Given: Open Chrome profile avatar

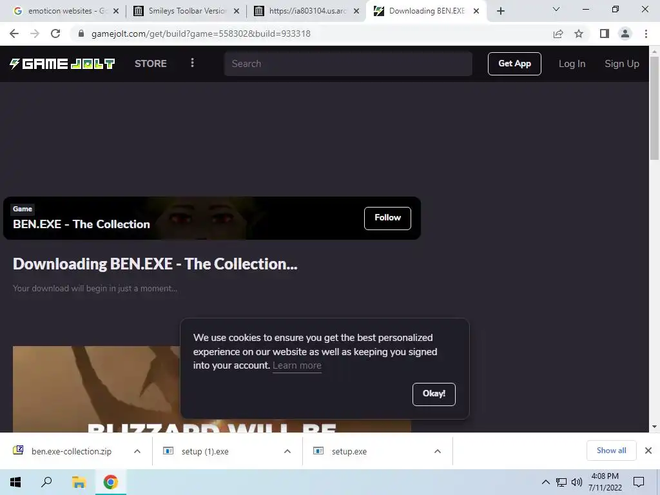Looking at the screenshot, I should (x=625, y=34).
